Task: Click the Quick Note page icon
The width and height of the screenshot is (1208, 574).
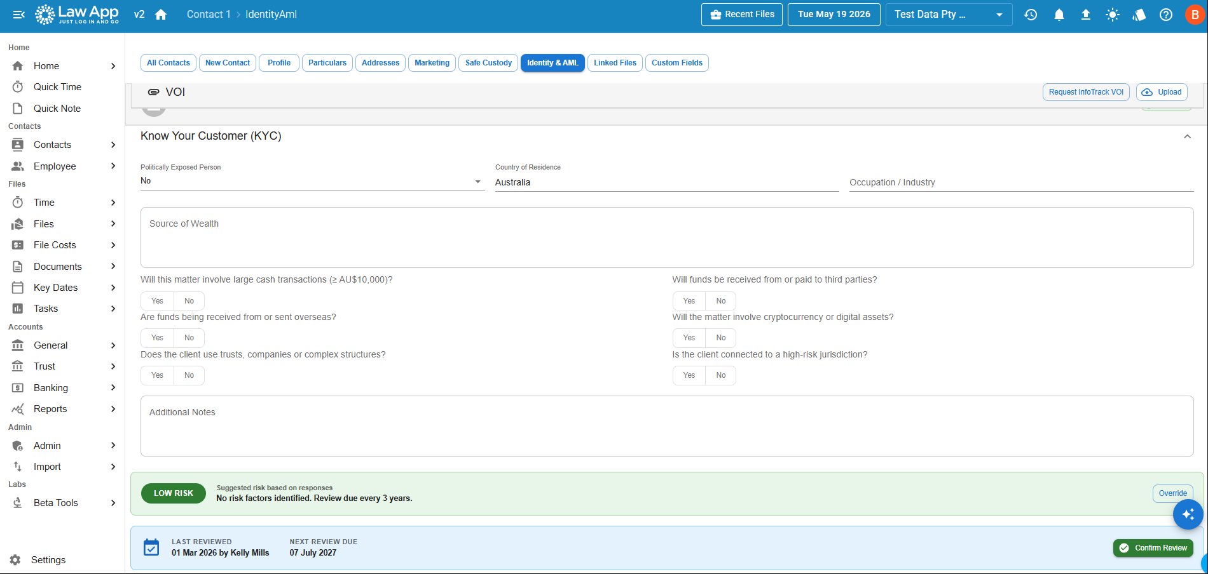Action: pyautogui.click(x=18, y=109)
